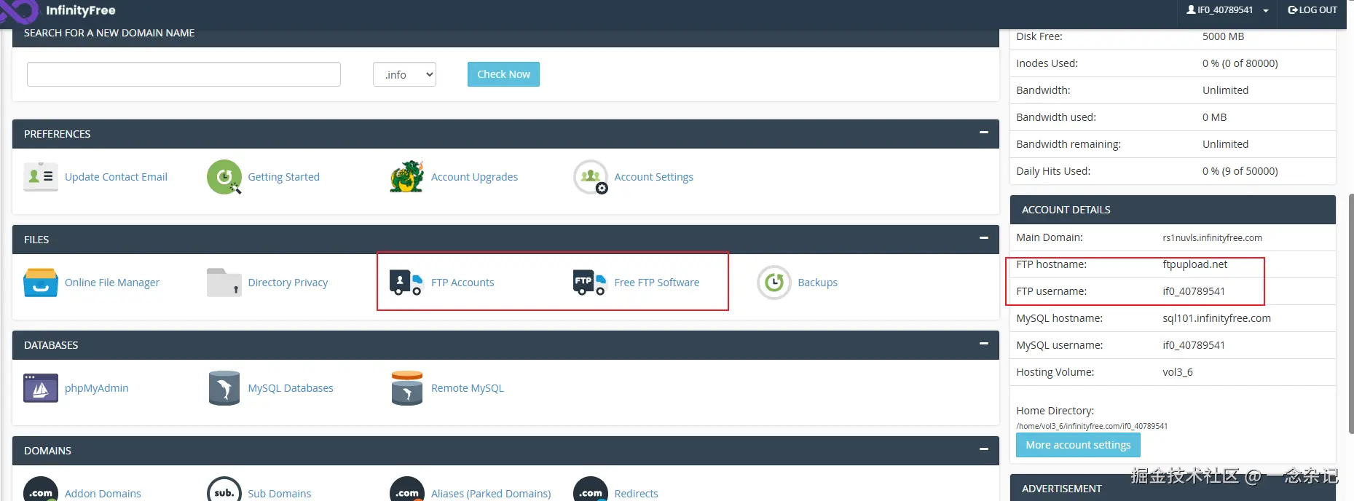Click the phpMyAdmin icon
This screenshot has width=1354, height=501.
pos(41,388)
